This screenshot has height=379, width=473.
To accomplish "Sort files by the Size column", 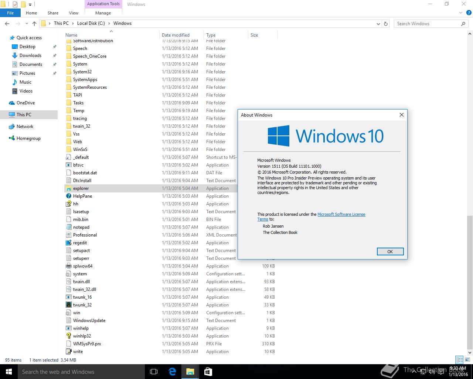I will (x=263, y=35).
